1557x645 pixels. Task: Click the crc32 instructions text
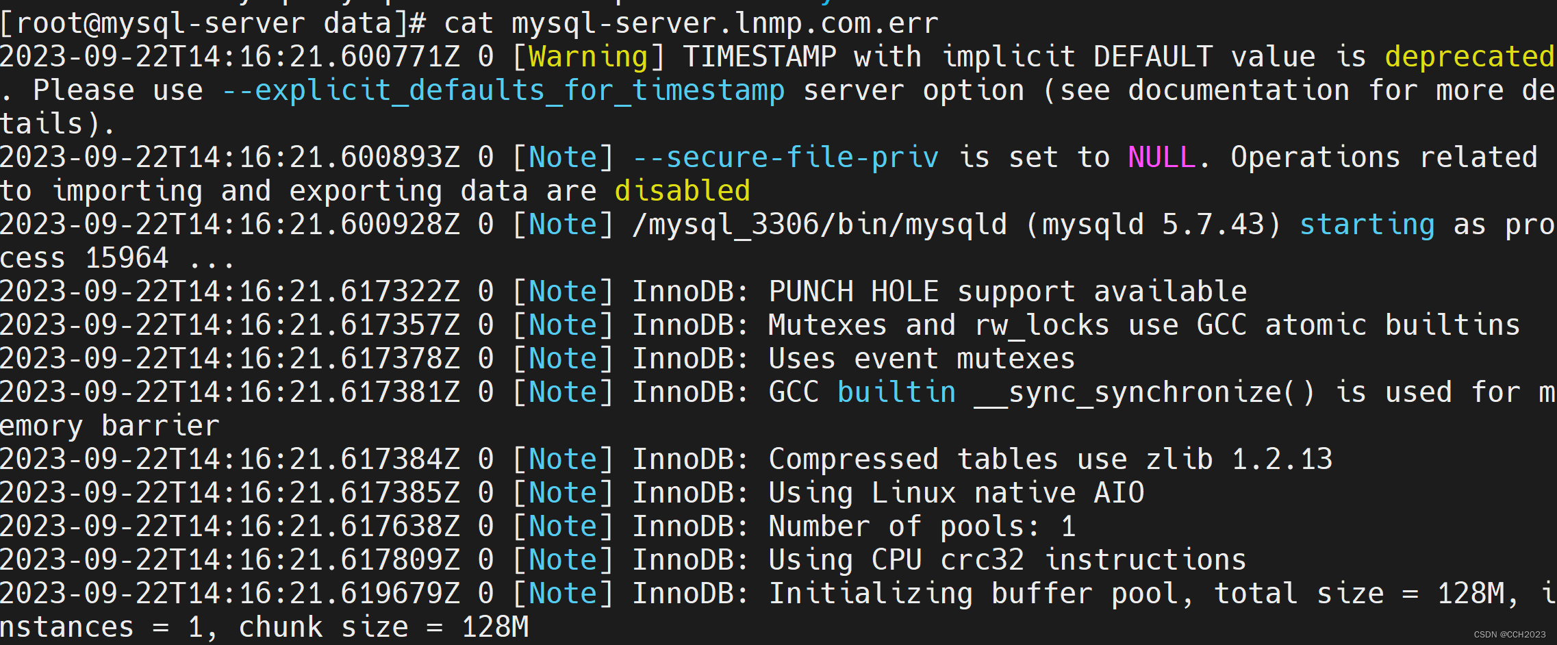(1093, 560)
